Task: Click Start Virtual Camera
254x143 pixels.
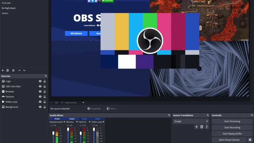Action: (x=229, y=140)
